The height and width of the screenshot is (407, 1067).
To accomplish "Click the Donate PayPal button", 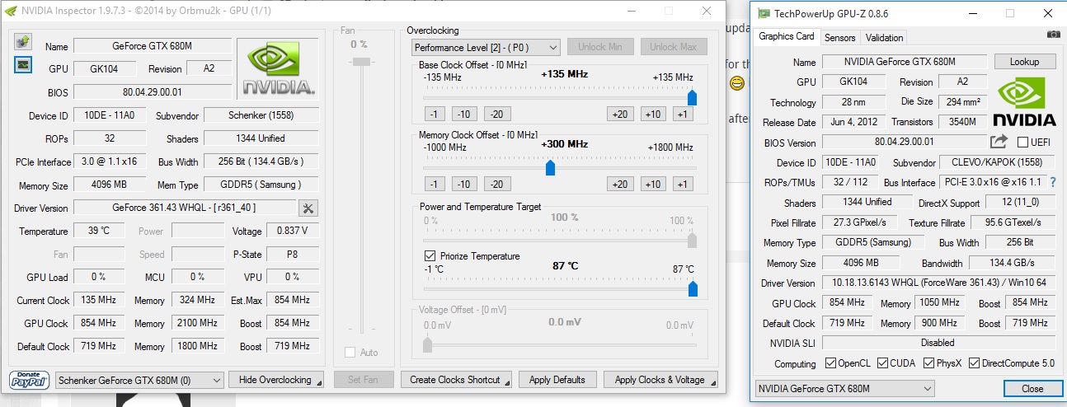I will click(x=30, y=380).
